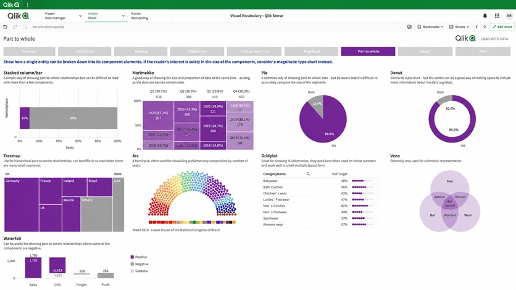Image resolution: width=516 pixels, height=290 pixels.
Task: Open notifications bell
Action: click(485, 15)
